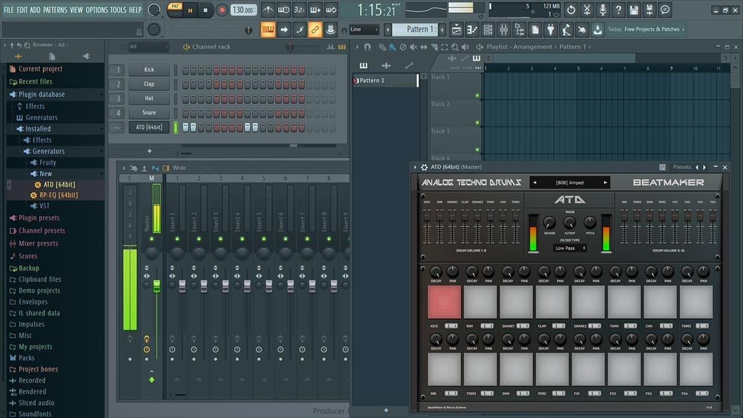This screenshot has width=743, height=418.
Task: Select the mute tool in the Playlist toolbar
Action: click(412, 47)
